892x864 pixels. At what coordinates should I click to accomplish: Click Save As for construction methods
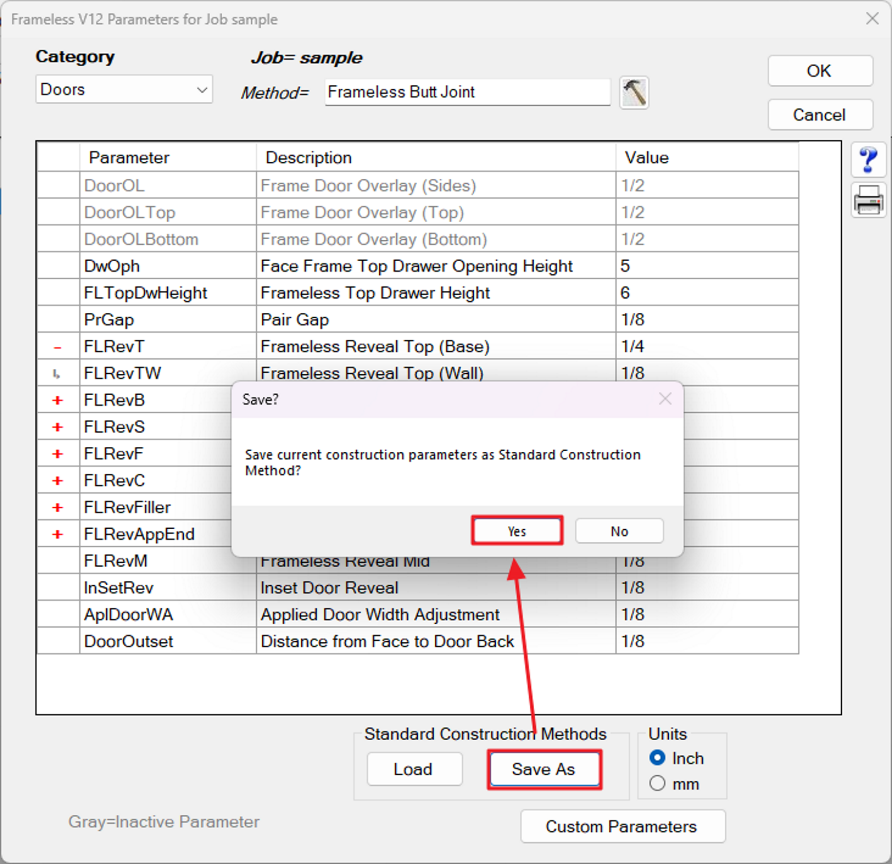(544, 769)
